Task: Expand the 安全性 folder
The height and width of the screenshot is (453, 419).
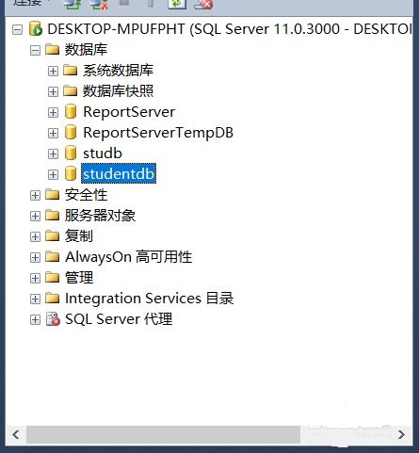Action: tap(35, 195)
